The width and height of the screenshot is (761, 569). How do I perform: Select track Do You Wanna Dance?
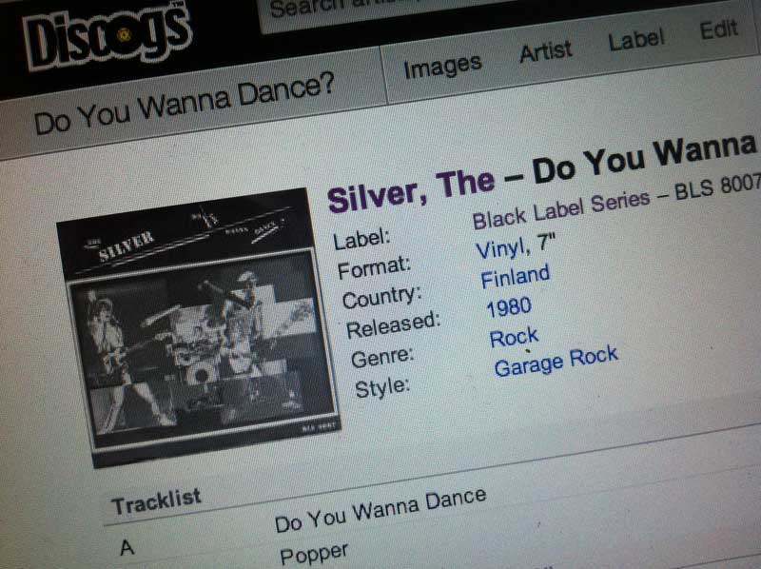(x=380, y=510)
